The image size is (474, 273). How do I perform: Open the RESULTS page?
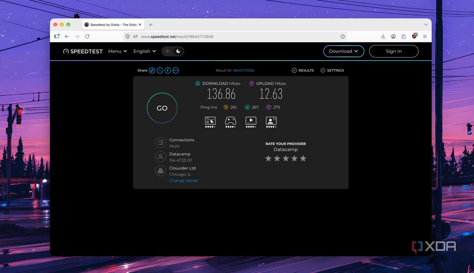[x=303, y=70]
